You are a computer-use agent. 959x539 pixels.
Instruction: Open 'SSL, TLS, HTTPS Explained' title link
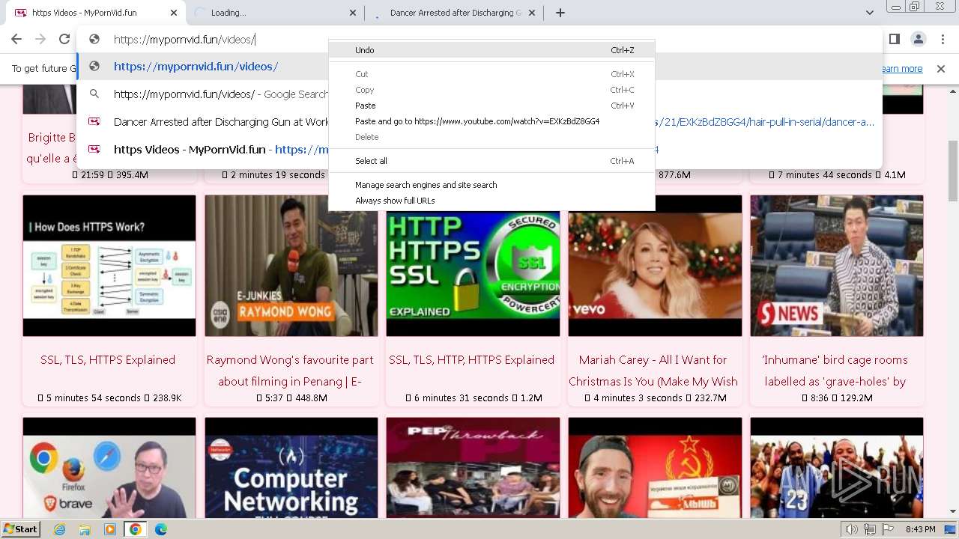point(108,360)
